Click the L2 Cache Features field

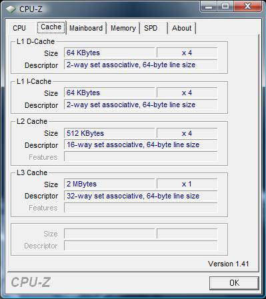pyautogui.click(x=141, y=156)
